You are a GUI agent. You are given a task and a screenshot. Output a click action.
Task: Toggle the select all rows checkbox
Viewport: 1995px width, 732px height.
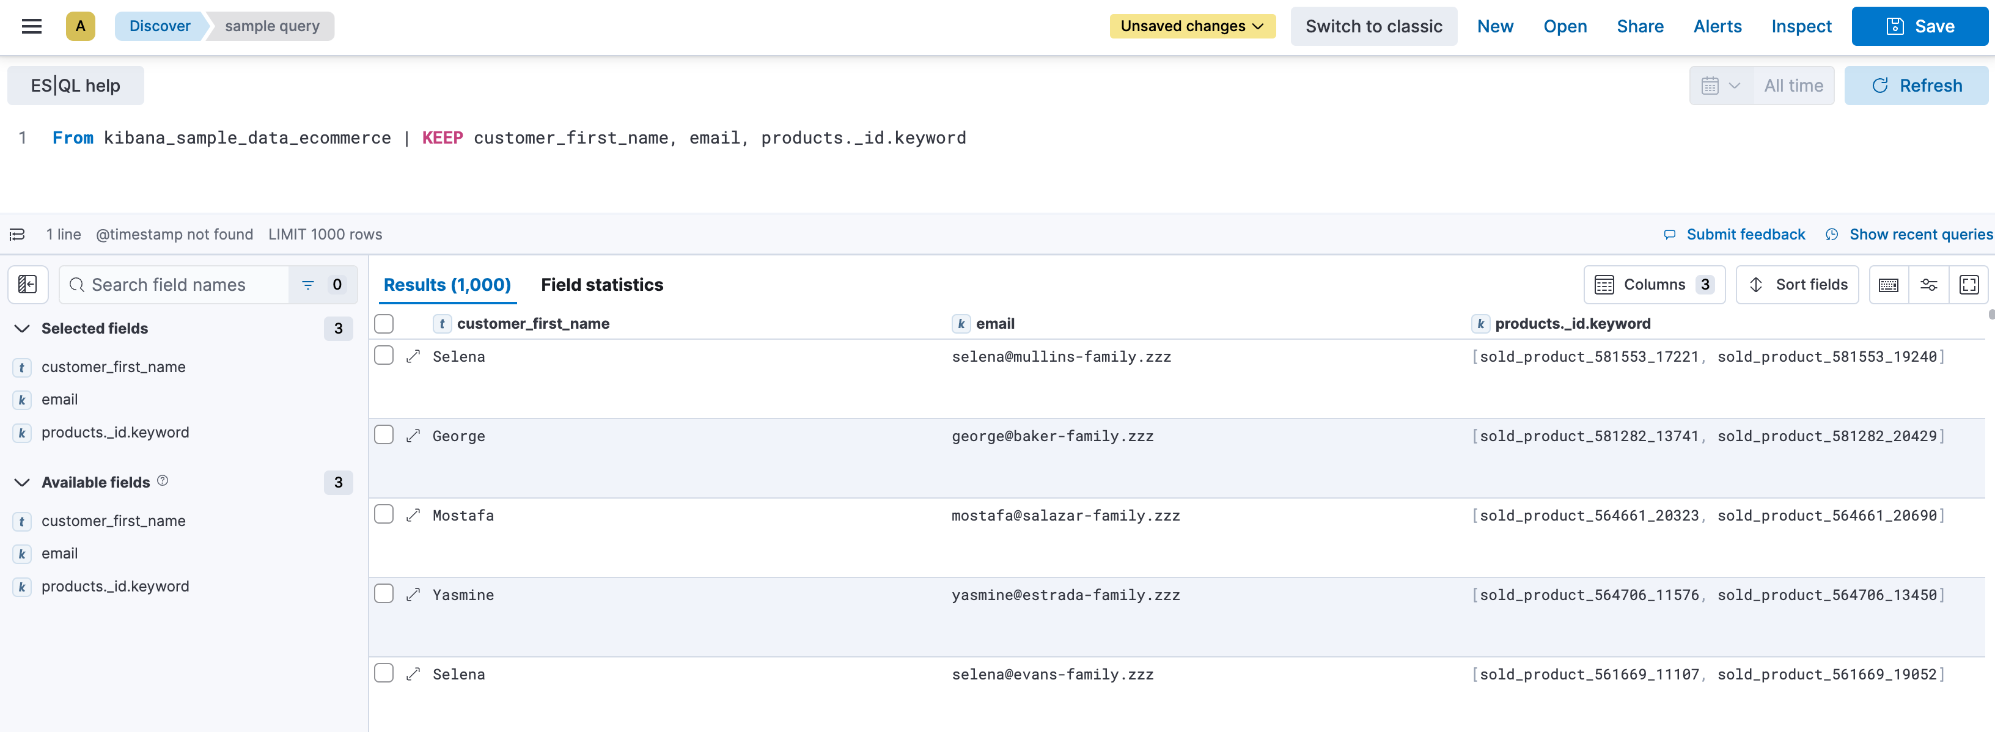tap(384, 321)
